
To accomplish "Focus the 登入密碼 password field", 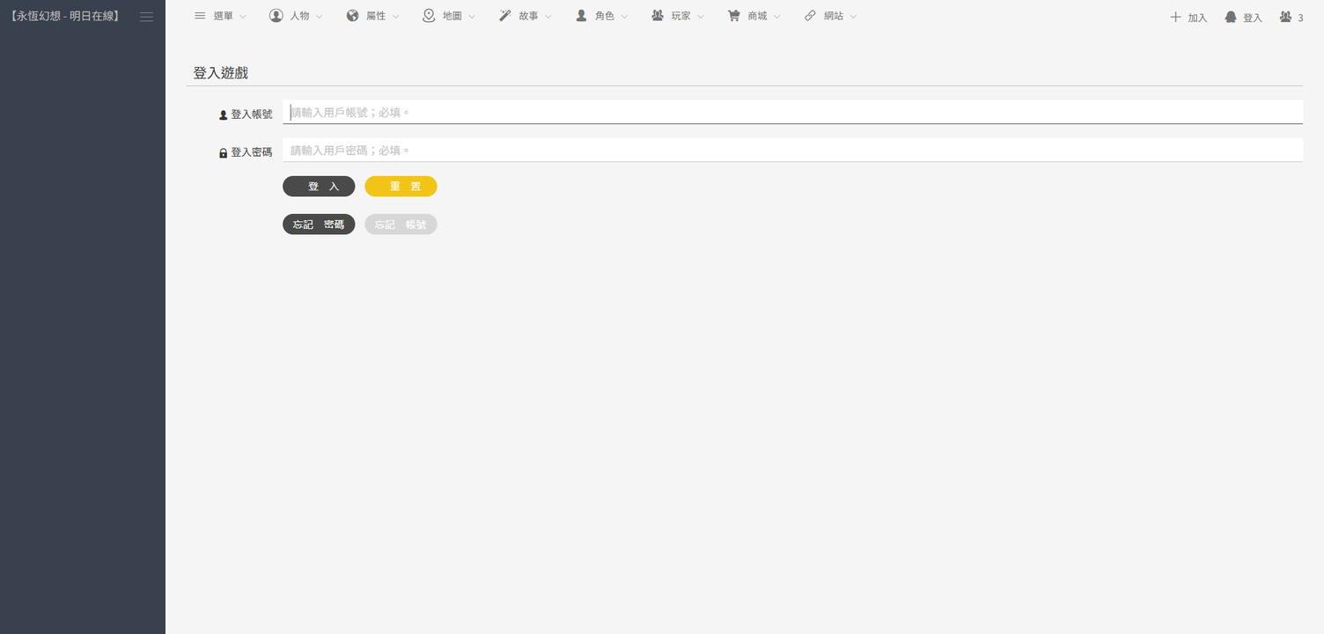I will [792, 151].
